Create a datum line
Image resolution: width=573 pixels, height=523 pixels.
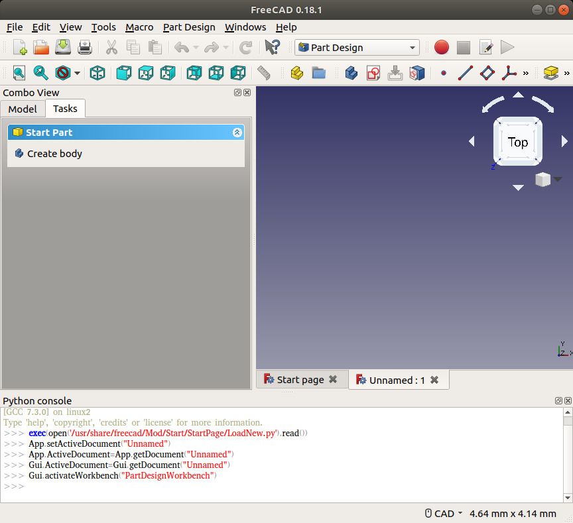(x=465, y=73)
